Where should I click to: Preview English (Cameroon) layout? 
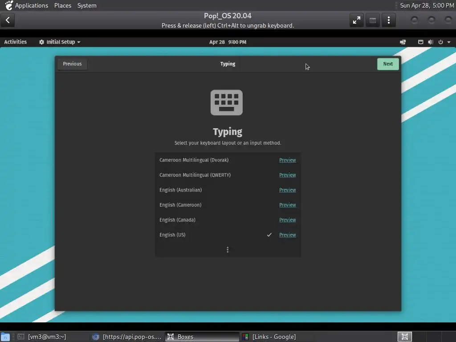pyautogui.click(x=287, y=205)
